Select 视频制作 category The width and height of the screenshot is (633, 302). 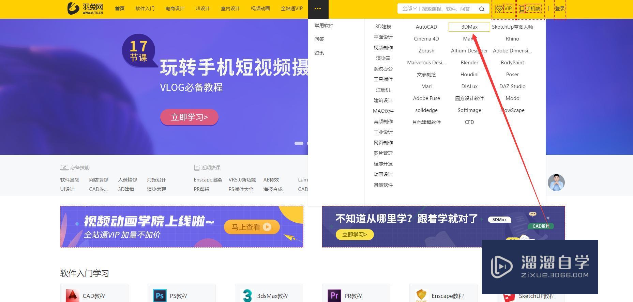383,48
